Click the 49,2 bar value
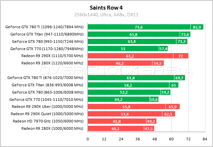The image size is (213, 147). pyautogui.click(x=151, y=121)
